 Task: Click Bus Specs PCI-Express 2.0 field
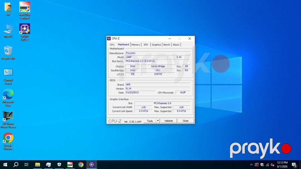click(x=158, y=61)
